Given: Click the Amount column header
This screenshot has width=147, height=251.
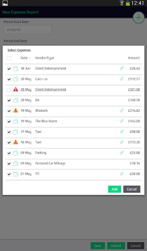Looking at the screenshot, I should (x=134, y=58).
